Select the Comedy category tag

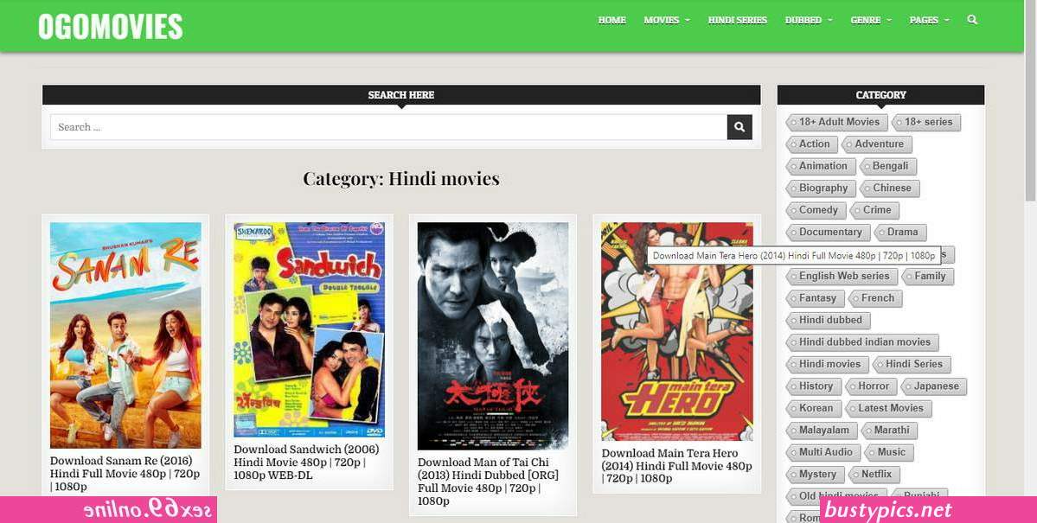pyautogui.click(x=816, y=210)
